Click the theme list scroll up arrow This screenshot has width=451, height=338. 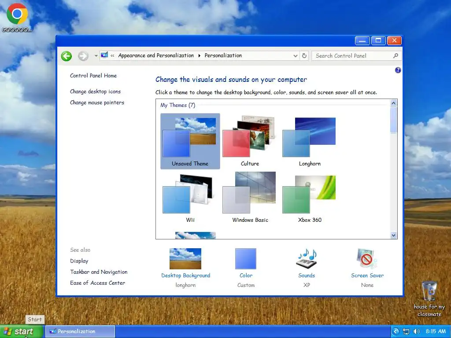(393, 103)
